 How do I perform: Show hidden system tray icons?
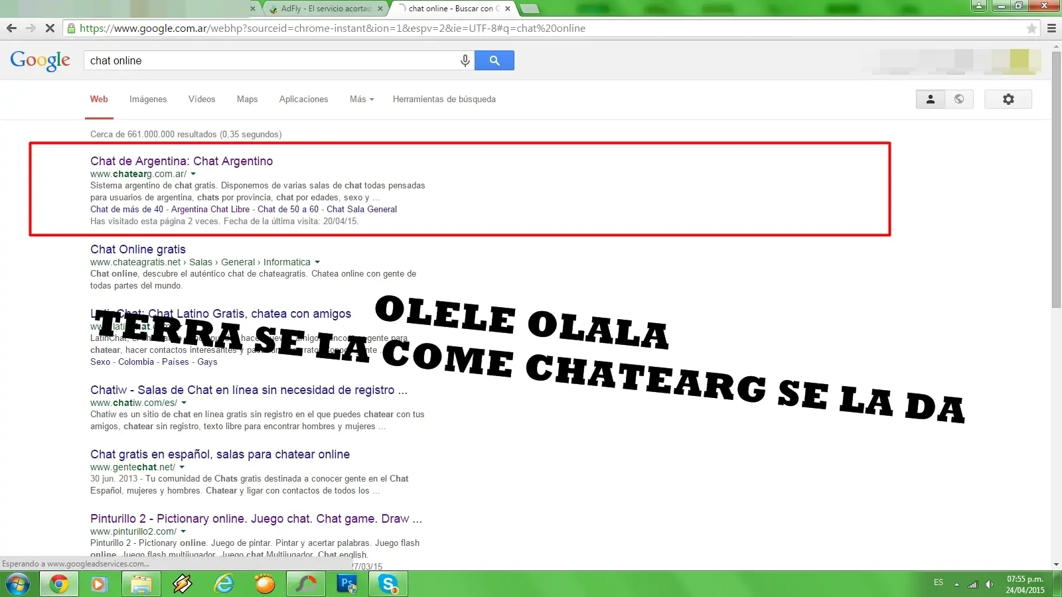tap(956, 584)
